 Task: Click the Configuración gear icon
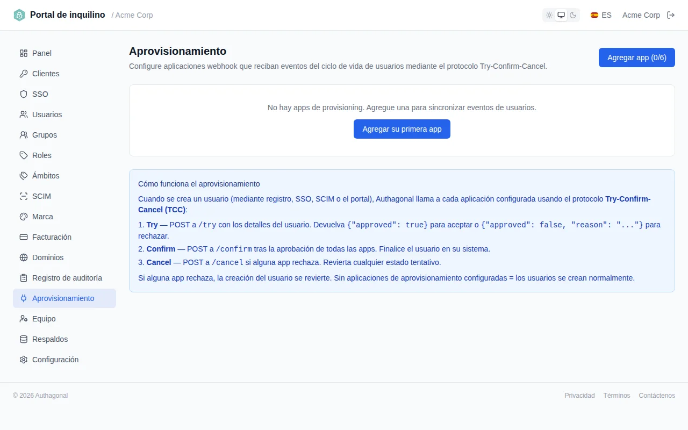[24, 360]
